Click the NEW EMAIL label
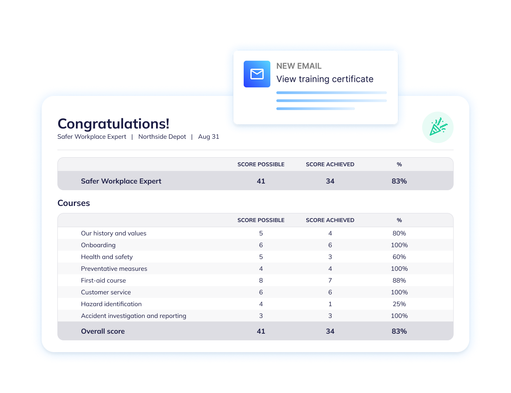Viewport: 511px width, 393px height. (x=299, y=66)
